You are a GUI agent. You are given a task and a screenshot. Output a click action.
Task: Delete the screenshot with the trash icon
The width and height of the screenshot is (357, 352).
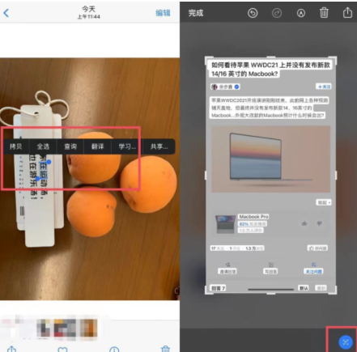click(324, 12)
